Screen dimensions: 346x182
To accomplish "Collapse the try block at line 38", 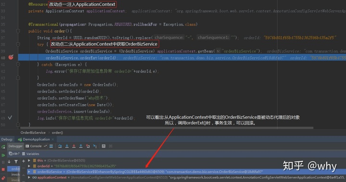I will pyautogui.click(x=18, y=44).
